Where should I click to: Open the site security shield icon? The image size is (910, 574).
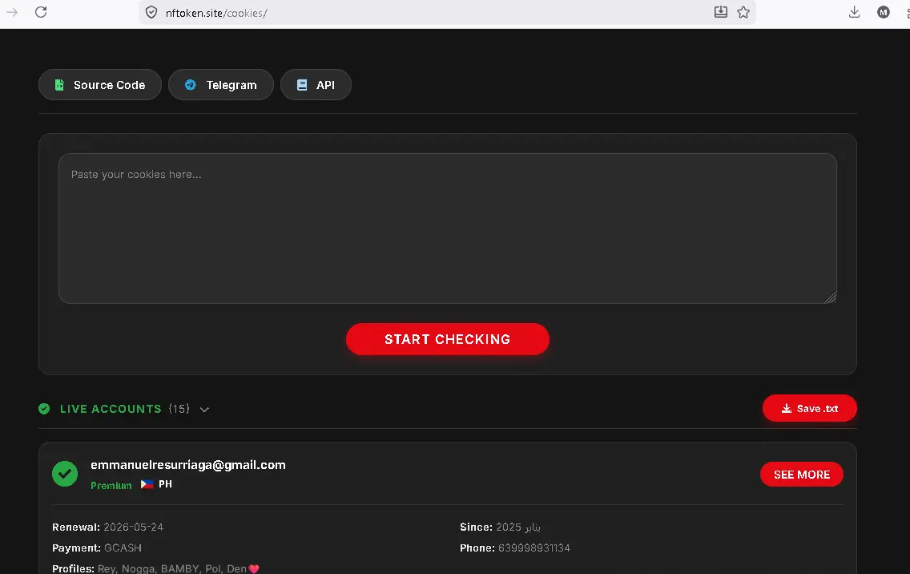pyautogui.click(x=151, y=12)
